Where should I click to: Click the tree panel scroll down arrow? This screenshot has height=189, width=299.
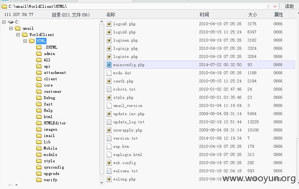tap(102, 183)
